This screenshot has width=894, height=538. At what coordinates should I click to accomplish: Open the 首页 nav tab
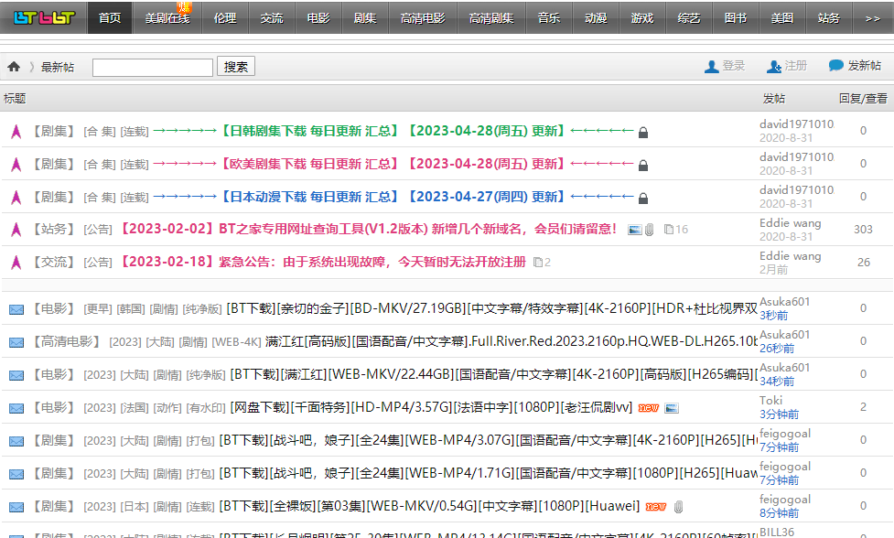pyautogui.click(x=110, y=17)
